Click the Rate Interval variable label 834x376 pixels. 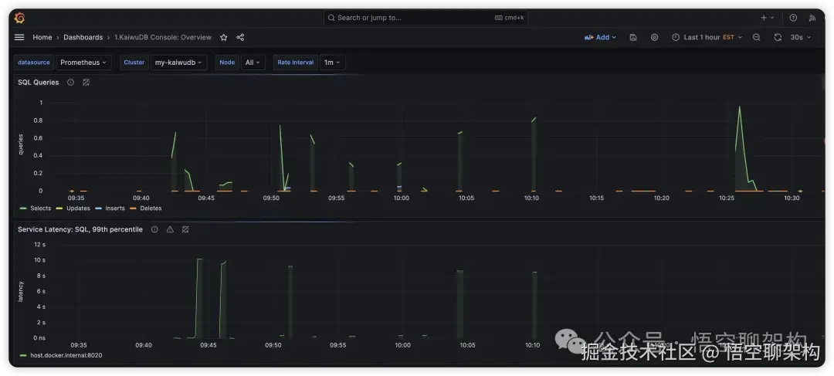295,63
